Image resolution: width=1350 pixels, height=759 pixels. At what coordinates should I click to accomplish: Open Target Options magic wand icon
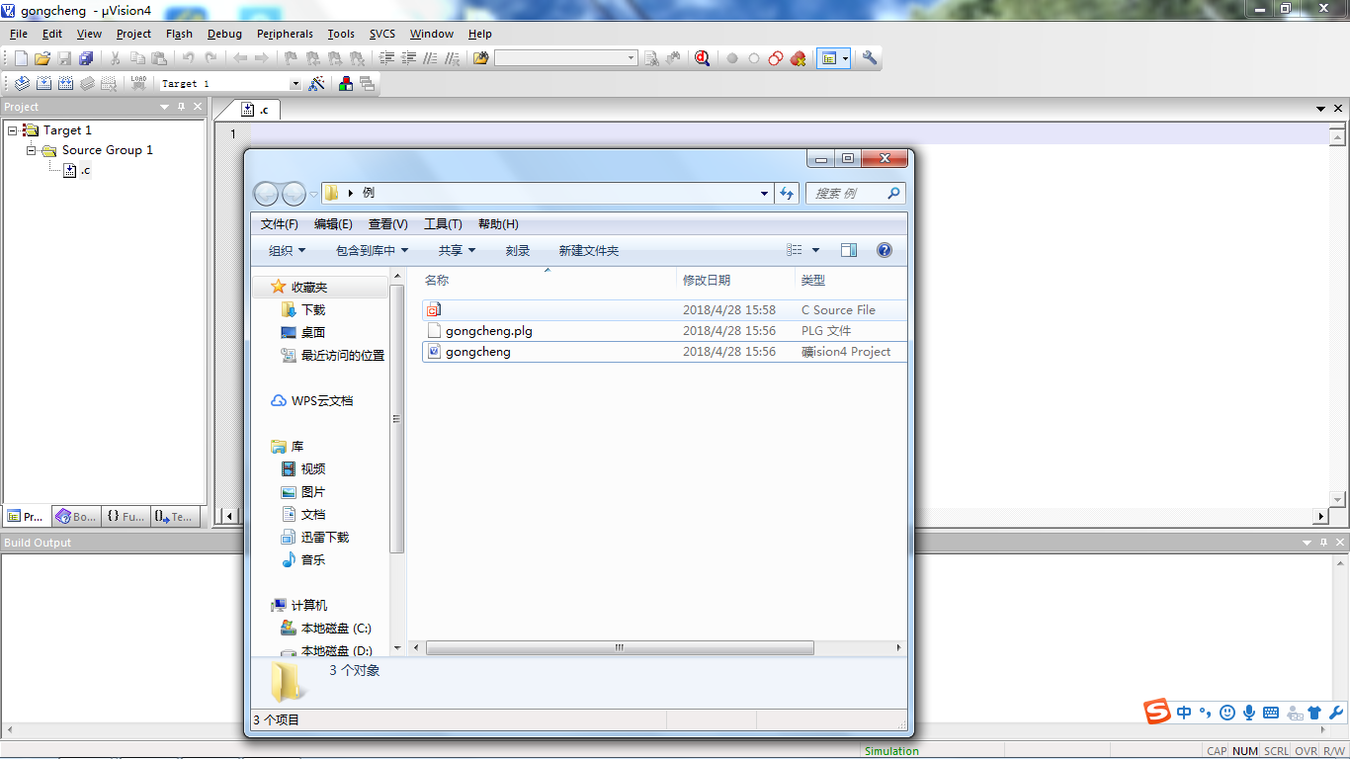(x=316, y=84)
